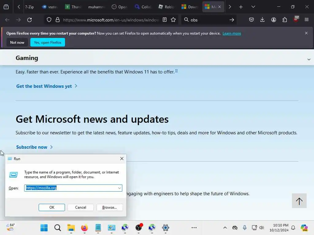
Task: Open Settings gear on the taskbar
Action: (166, 228)
